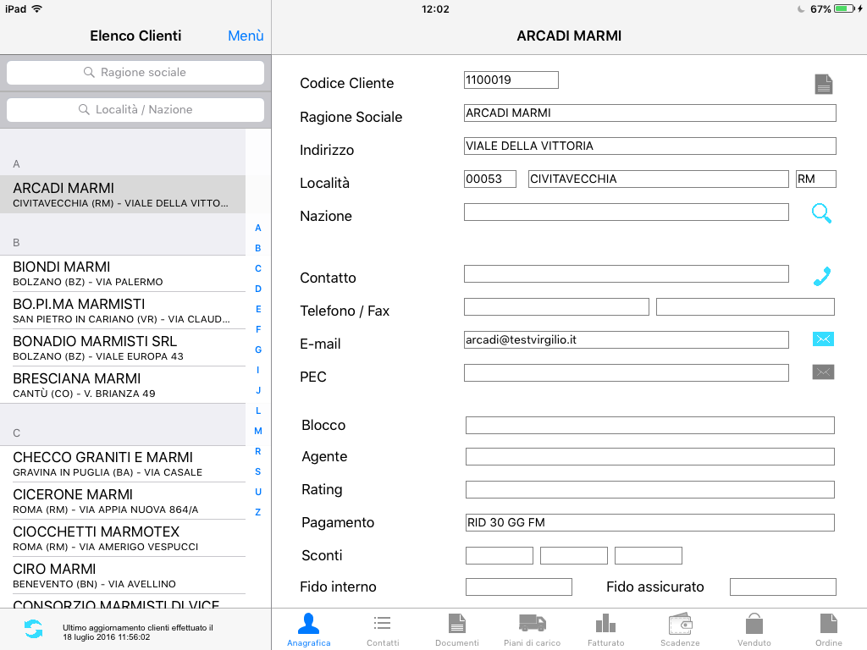The image size is (867, 650).
Task: Click the E-mail field arcadi@testvirgilio.it
Action: coord(626,340)
